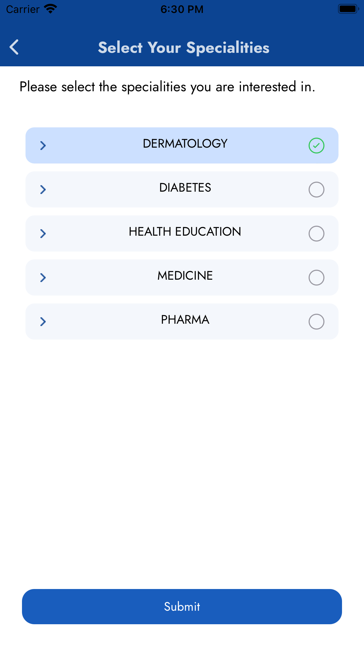This screenshot has width=364, height=648.
Task: Submit the selected specialities
Action: click(x=182, y=607)
